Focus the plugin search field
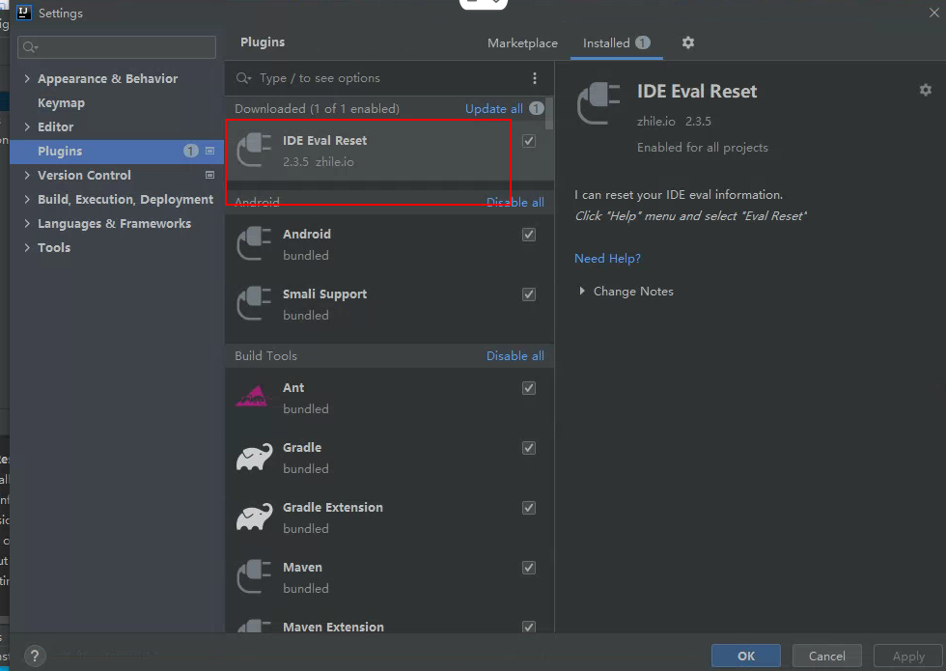This screenshot has width=946, height=671. (386, 78)
